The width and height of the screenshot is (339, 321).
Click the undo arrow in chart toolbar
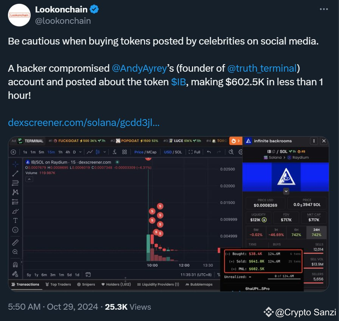[x=209, y=152]
